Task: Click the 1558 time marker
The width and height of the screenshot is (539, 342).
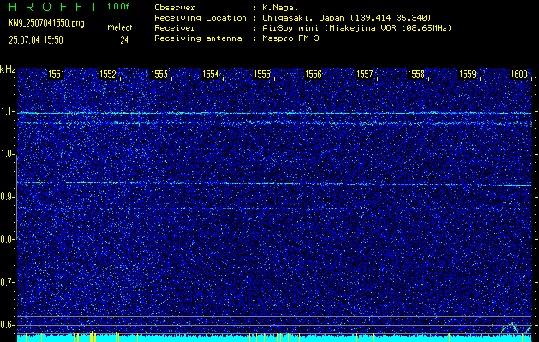Action: (x=416, y=74)
